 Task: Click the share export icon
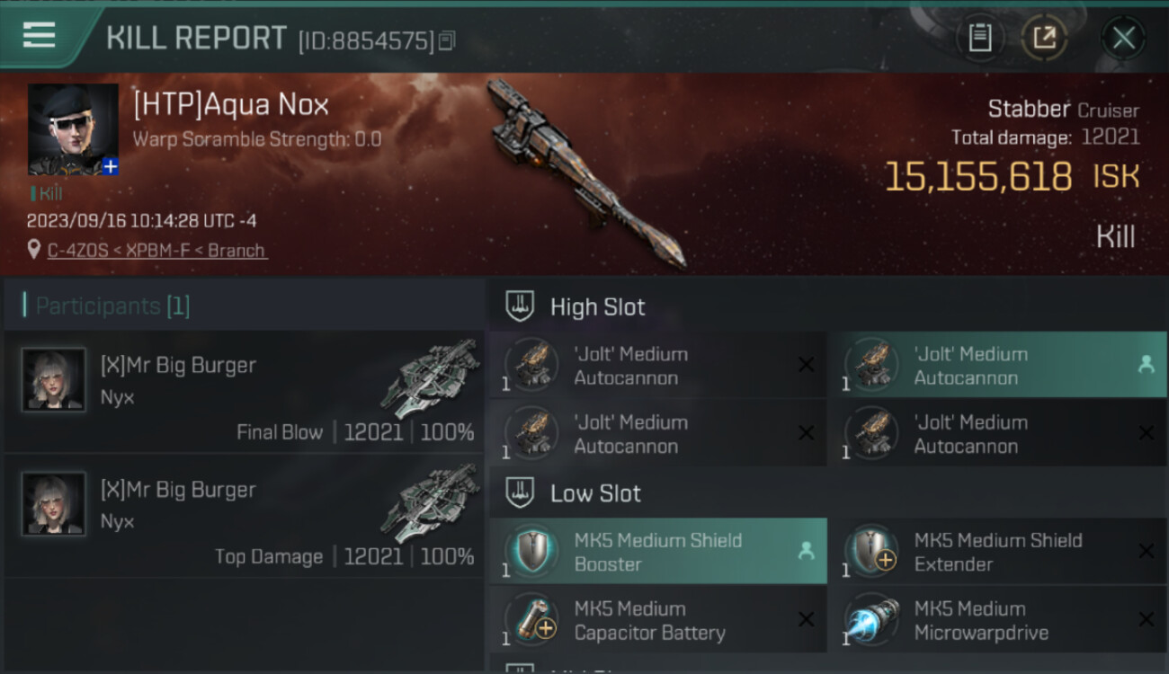1044,38
